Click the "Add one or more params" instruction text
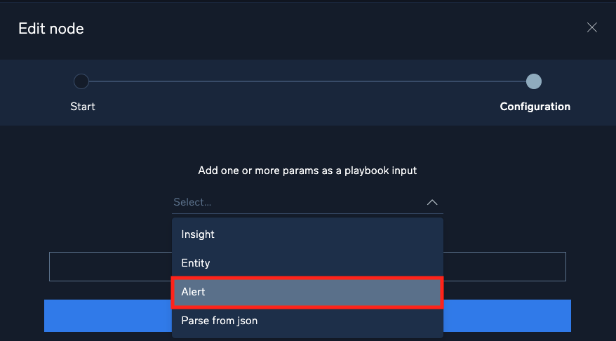The width and height of the screenshot is (616, 341). point(307,170)
